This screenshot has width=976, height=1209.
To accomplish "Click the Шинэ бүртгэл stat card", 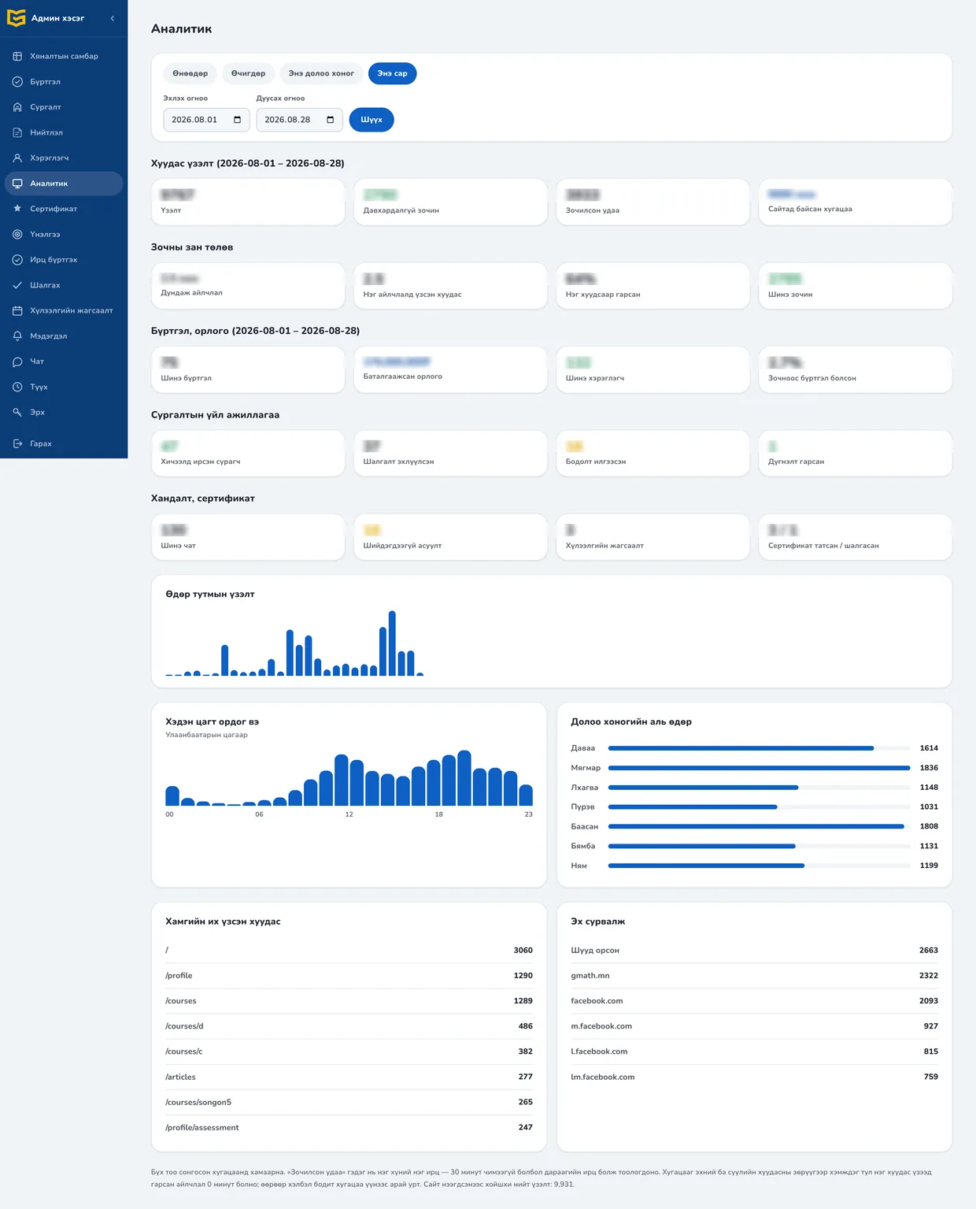I will 248,369.
